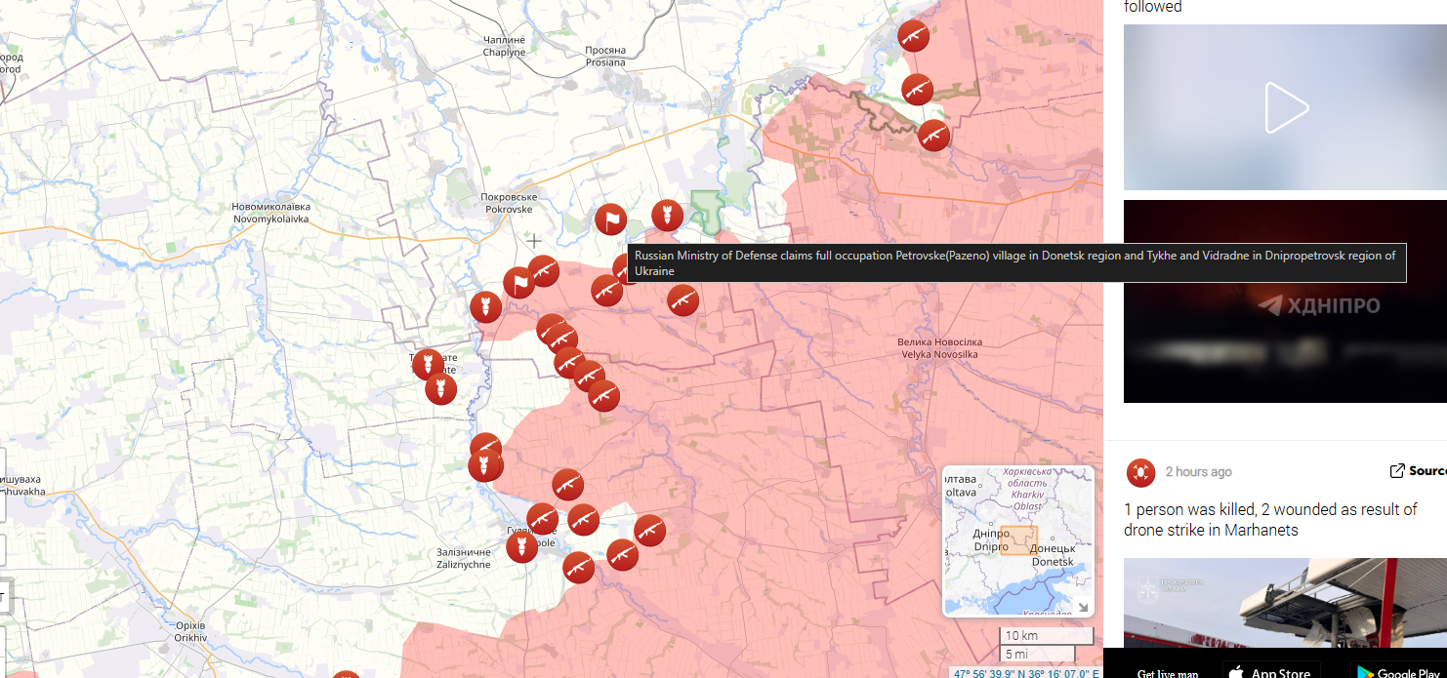Click the '5 mi' scale bar label
Image resolution: width=1447 pixels, height=678 pixels.
(x=1016, y=654)
